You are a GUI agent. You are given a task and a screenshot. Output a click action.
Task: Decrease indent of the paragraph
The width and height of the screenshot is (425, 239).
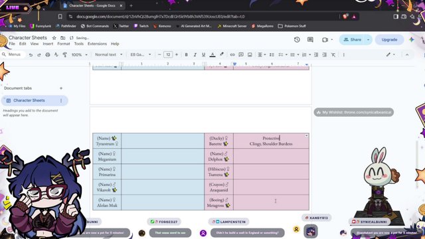click(316, 54)
